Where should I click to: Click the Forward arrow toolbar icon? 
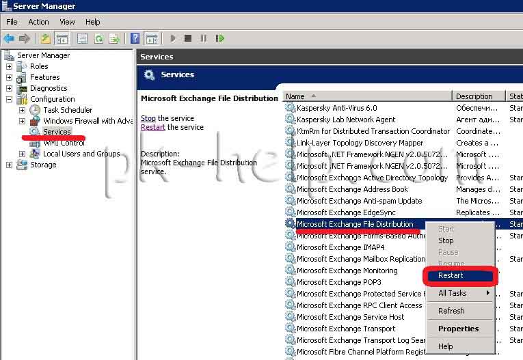25,39
